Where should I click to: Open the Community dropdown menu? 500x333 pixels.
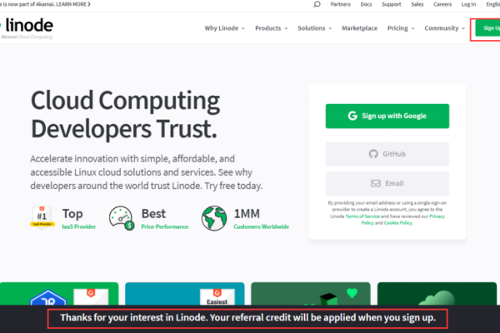click(445, 28)
